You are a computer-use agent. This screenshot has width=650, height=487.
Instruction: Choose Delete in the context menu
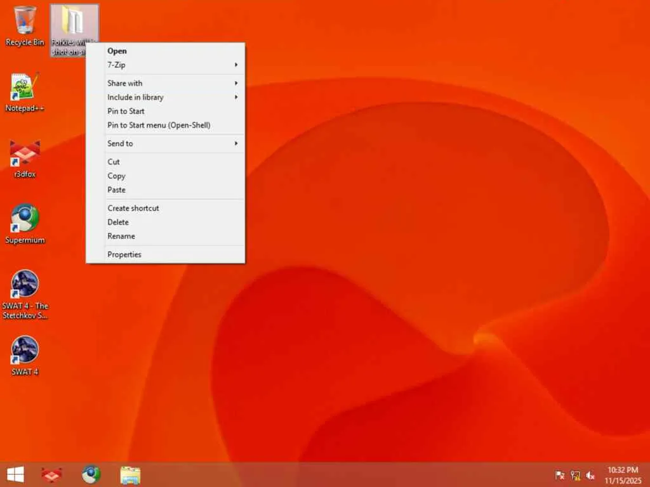[x=166, y=223]
